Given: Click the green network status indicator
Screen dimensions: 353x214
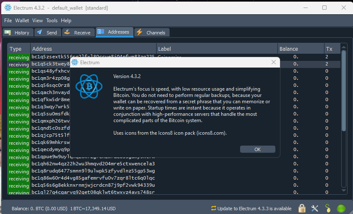Looking at the screenshot, I should [341, 209].
